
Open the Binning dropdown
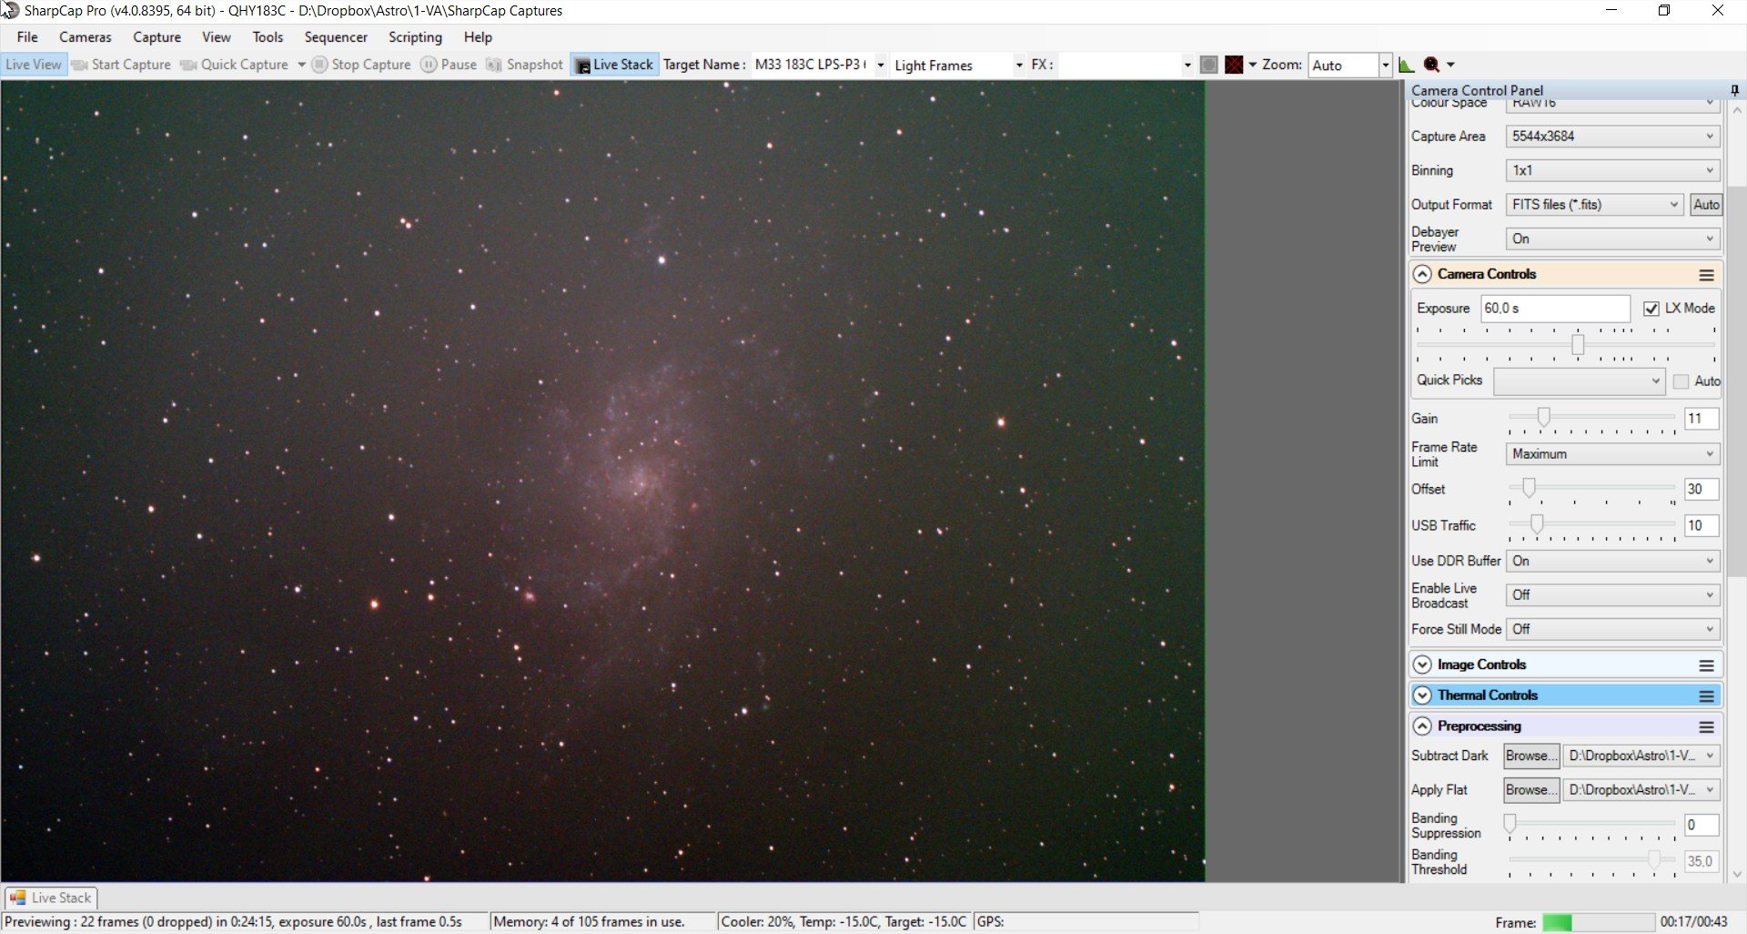click(x=1612, y=170)
